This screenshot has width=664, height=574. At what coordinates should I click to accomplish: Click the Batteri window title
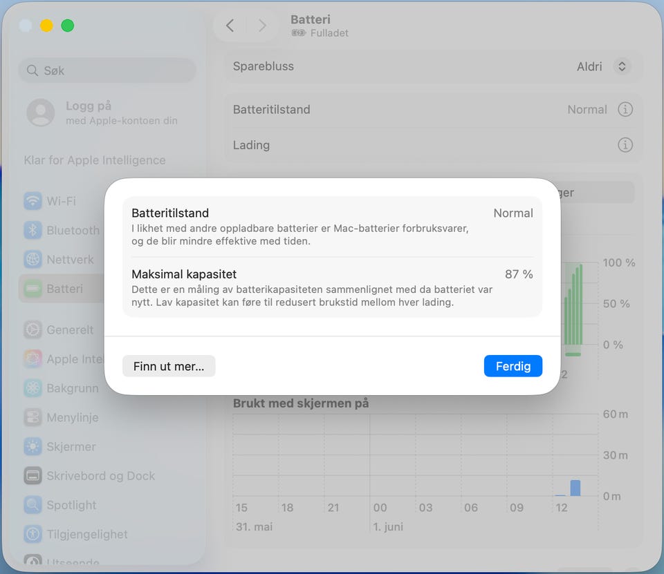[311, 19]
